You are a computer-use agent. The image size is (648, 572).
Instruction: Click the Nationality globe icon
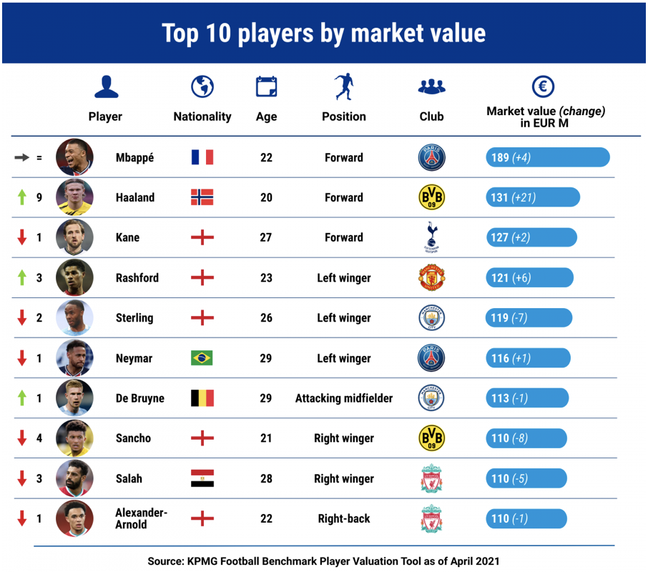(202, 87)
